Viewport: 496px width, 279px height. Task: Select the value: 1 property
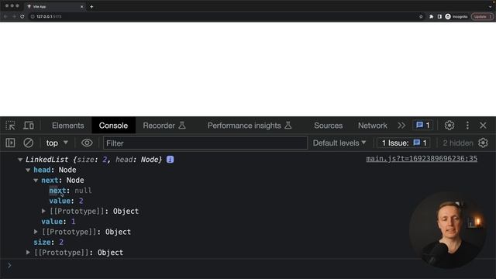58,222
